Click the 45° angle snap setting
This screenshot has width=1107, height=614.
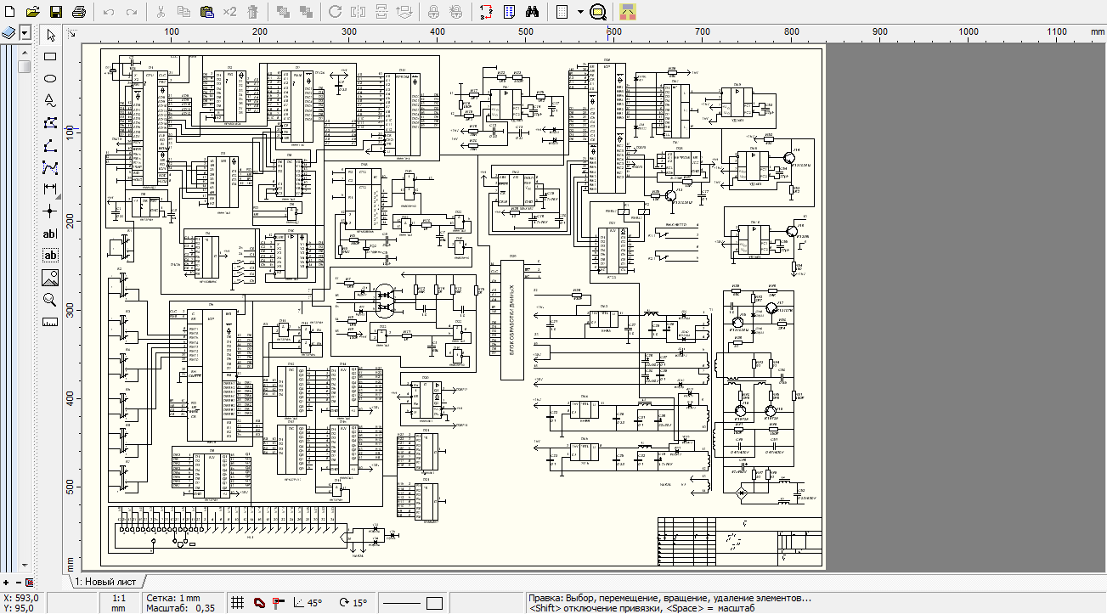tap(308, 602)
